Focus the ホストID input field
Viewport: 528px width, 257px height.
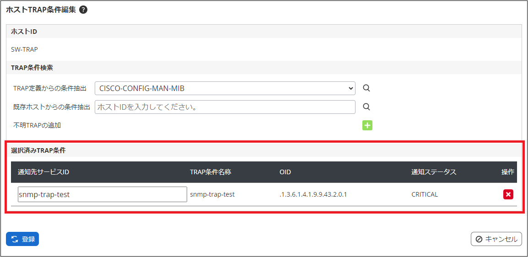coord(225,107)
